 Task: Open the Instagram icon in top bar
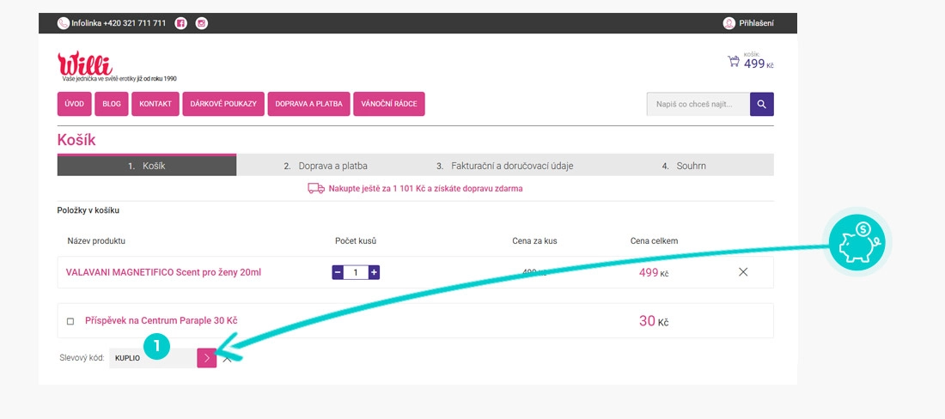pyautogui.click(x=202, y=23)
